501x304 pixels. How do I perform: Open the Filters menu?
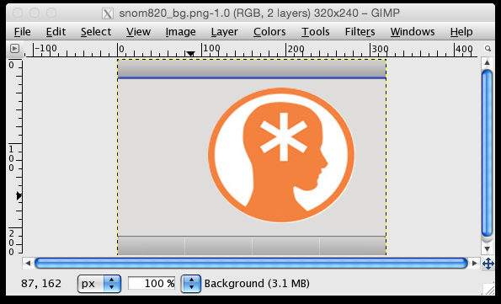360,32
